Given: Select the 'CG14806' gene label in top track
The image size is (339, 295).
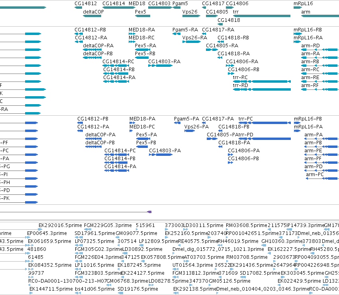Looking at the screenshot, I should click(x=237, y=4).
